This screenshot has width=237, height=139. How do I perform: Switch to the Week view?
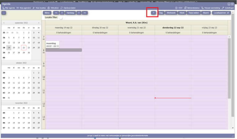tap(182, 13)
